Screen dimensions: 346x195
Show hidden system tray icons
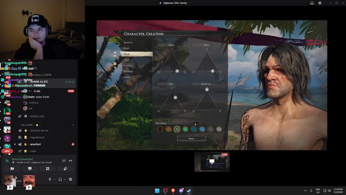(305, 191)
